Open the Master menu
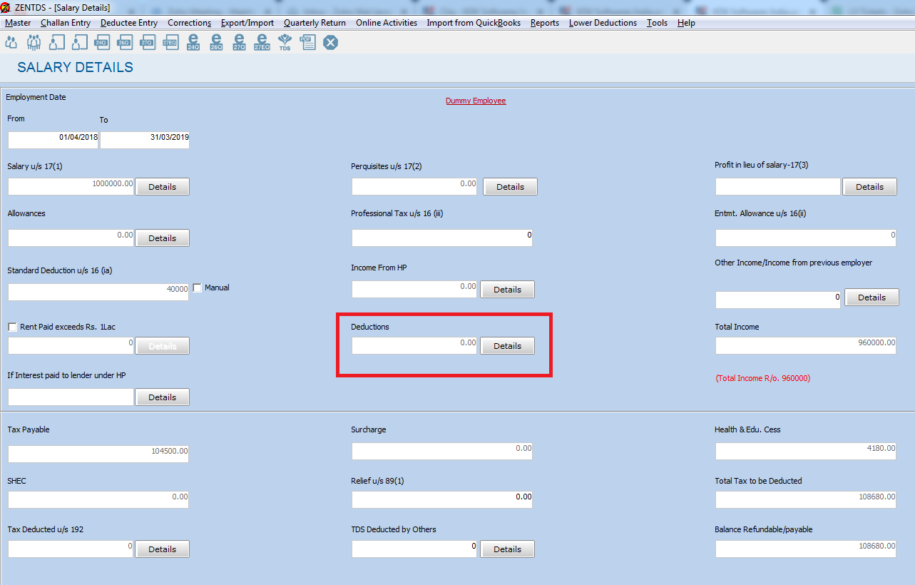915x585 pixels. pyautogui.click(x=18, y=23)
